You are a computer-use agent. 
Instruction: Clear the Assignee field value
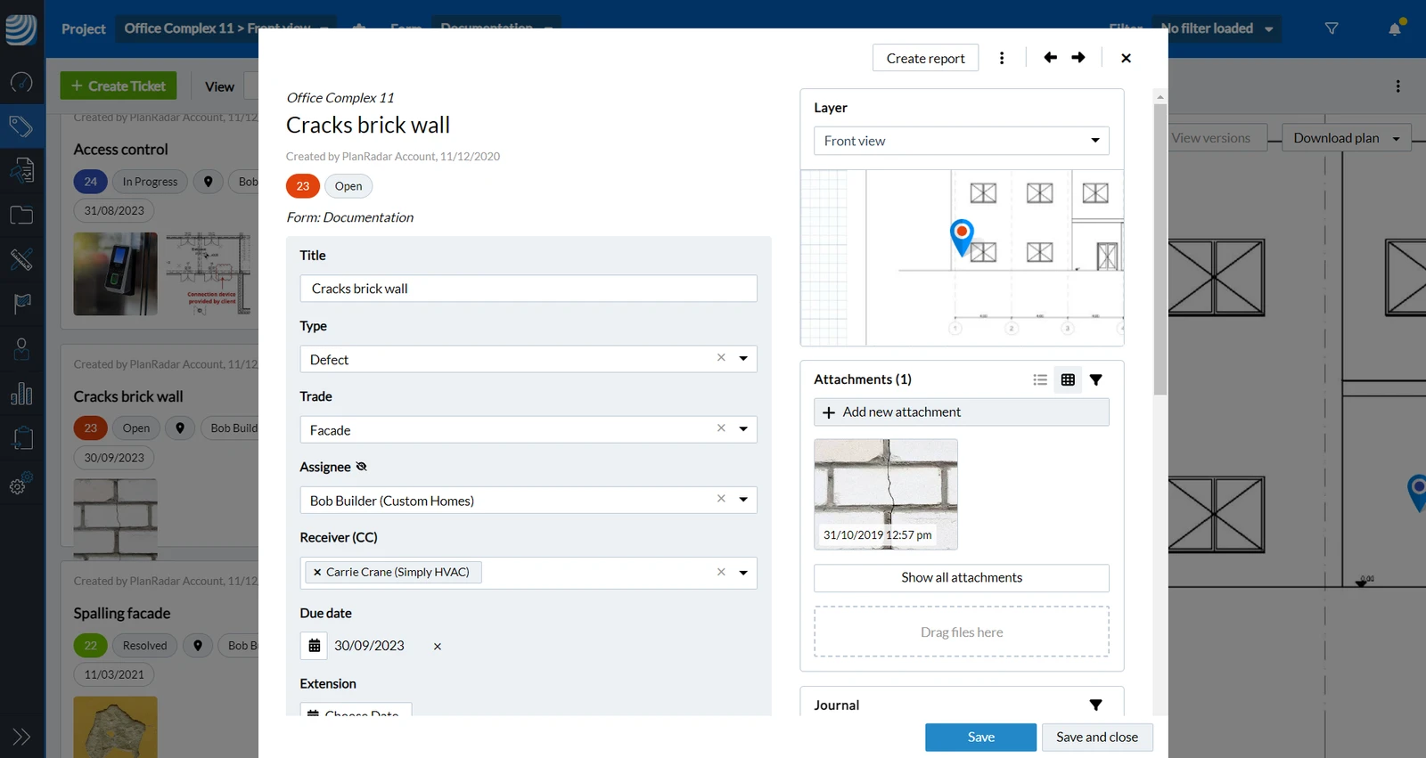pos(721,499)
